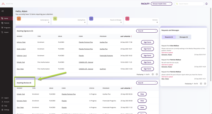Click Sign Form for Apple, Linda E
This screenshot has height=114, width=212.
(147, 49)
